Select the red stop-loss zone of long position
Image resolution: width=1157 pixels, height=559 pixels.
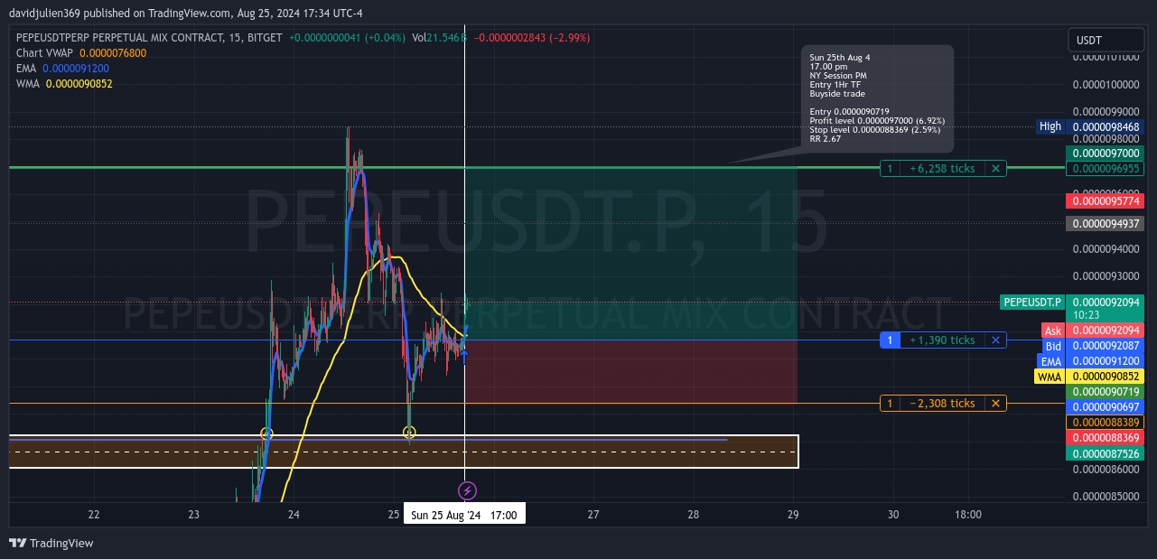pos(630,371)
